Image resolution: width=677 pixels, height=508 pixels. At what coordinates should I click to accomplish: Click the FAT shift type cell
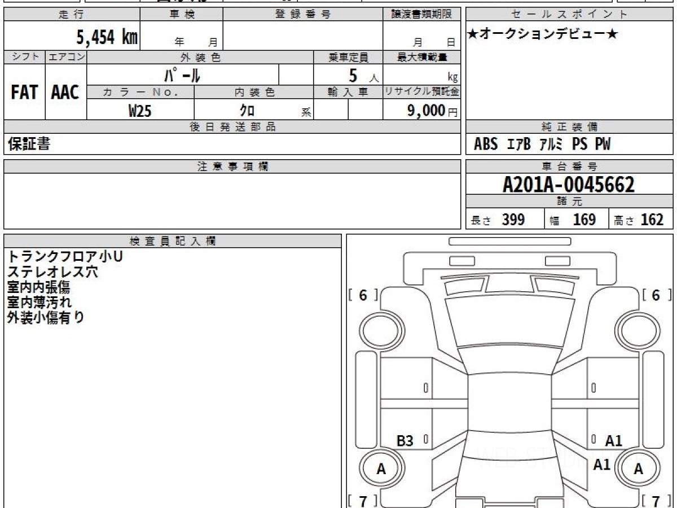coord(24,93)
